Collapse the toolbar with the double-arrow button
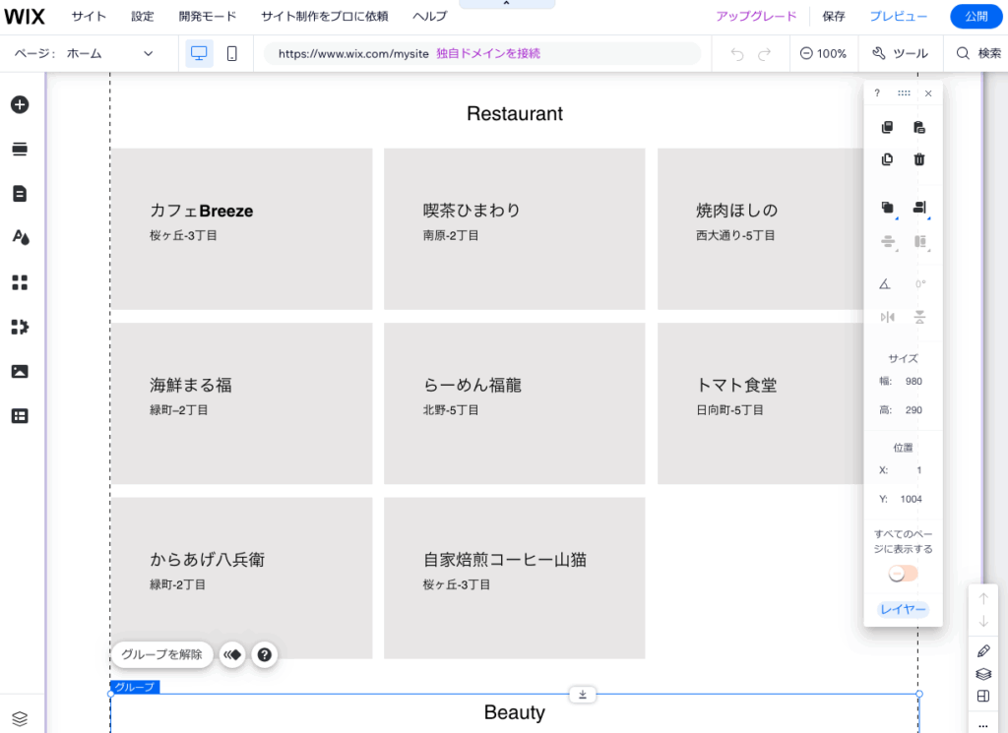The width and height of the screenshot is (1008, 733). [x=232, y=654]
